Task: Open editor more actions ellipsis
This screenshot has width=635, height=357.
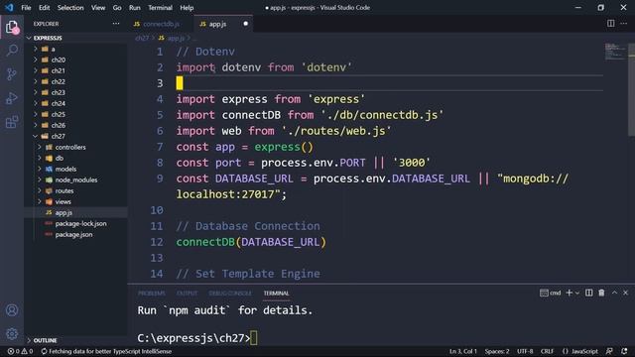Action: click(624, 24)
